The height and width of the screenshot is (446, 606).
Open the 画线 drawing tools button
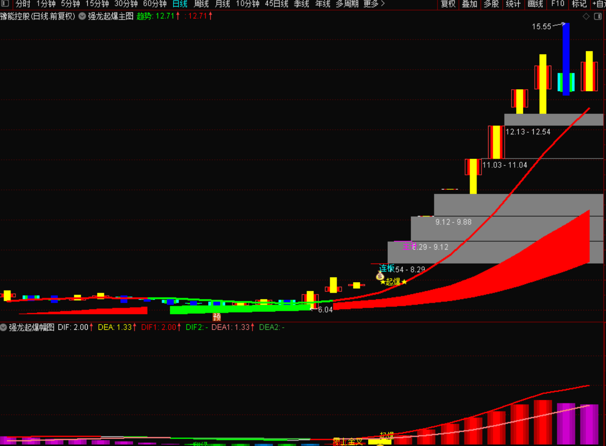tap(535, 4)
